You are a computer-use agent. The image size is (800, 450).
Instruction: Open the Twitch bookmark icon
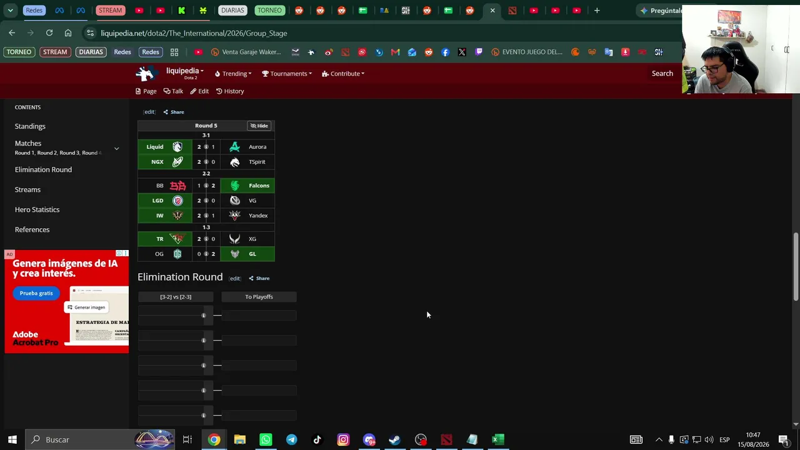[x=479, y=52]
